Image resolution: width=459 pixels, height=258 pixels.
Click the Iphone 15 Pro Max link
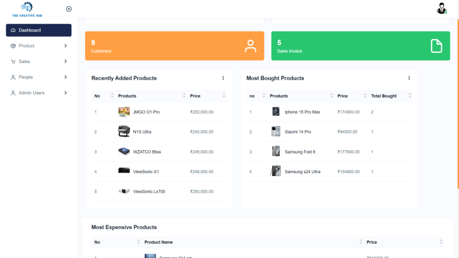(302, 112)
